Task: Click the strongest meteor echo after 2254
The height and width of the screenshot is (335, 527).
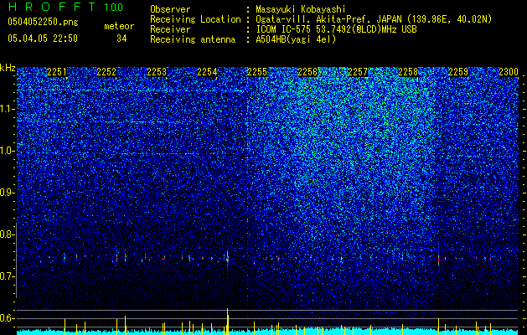Action: click(x=228, y=258)
